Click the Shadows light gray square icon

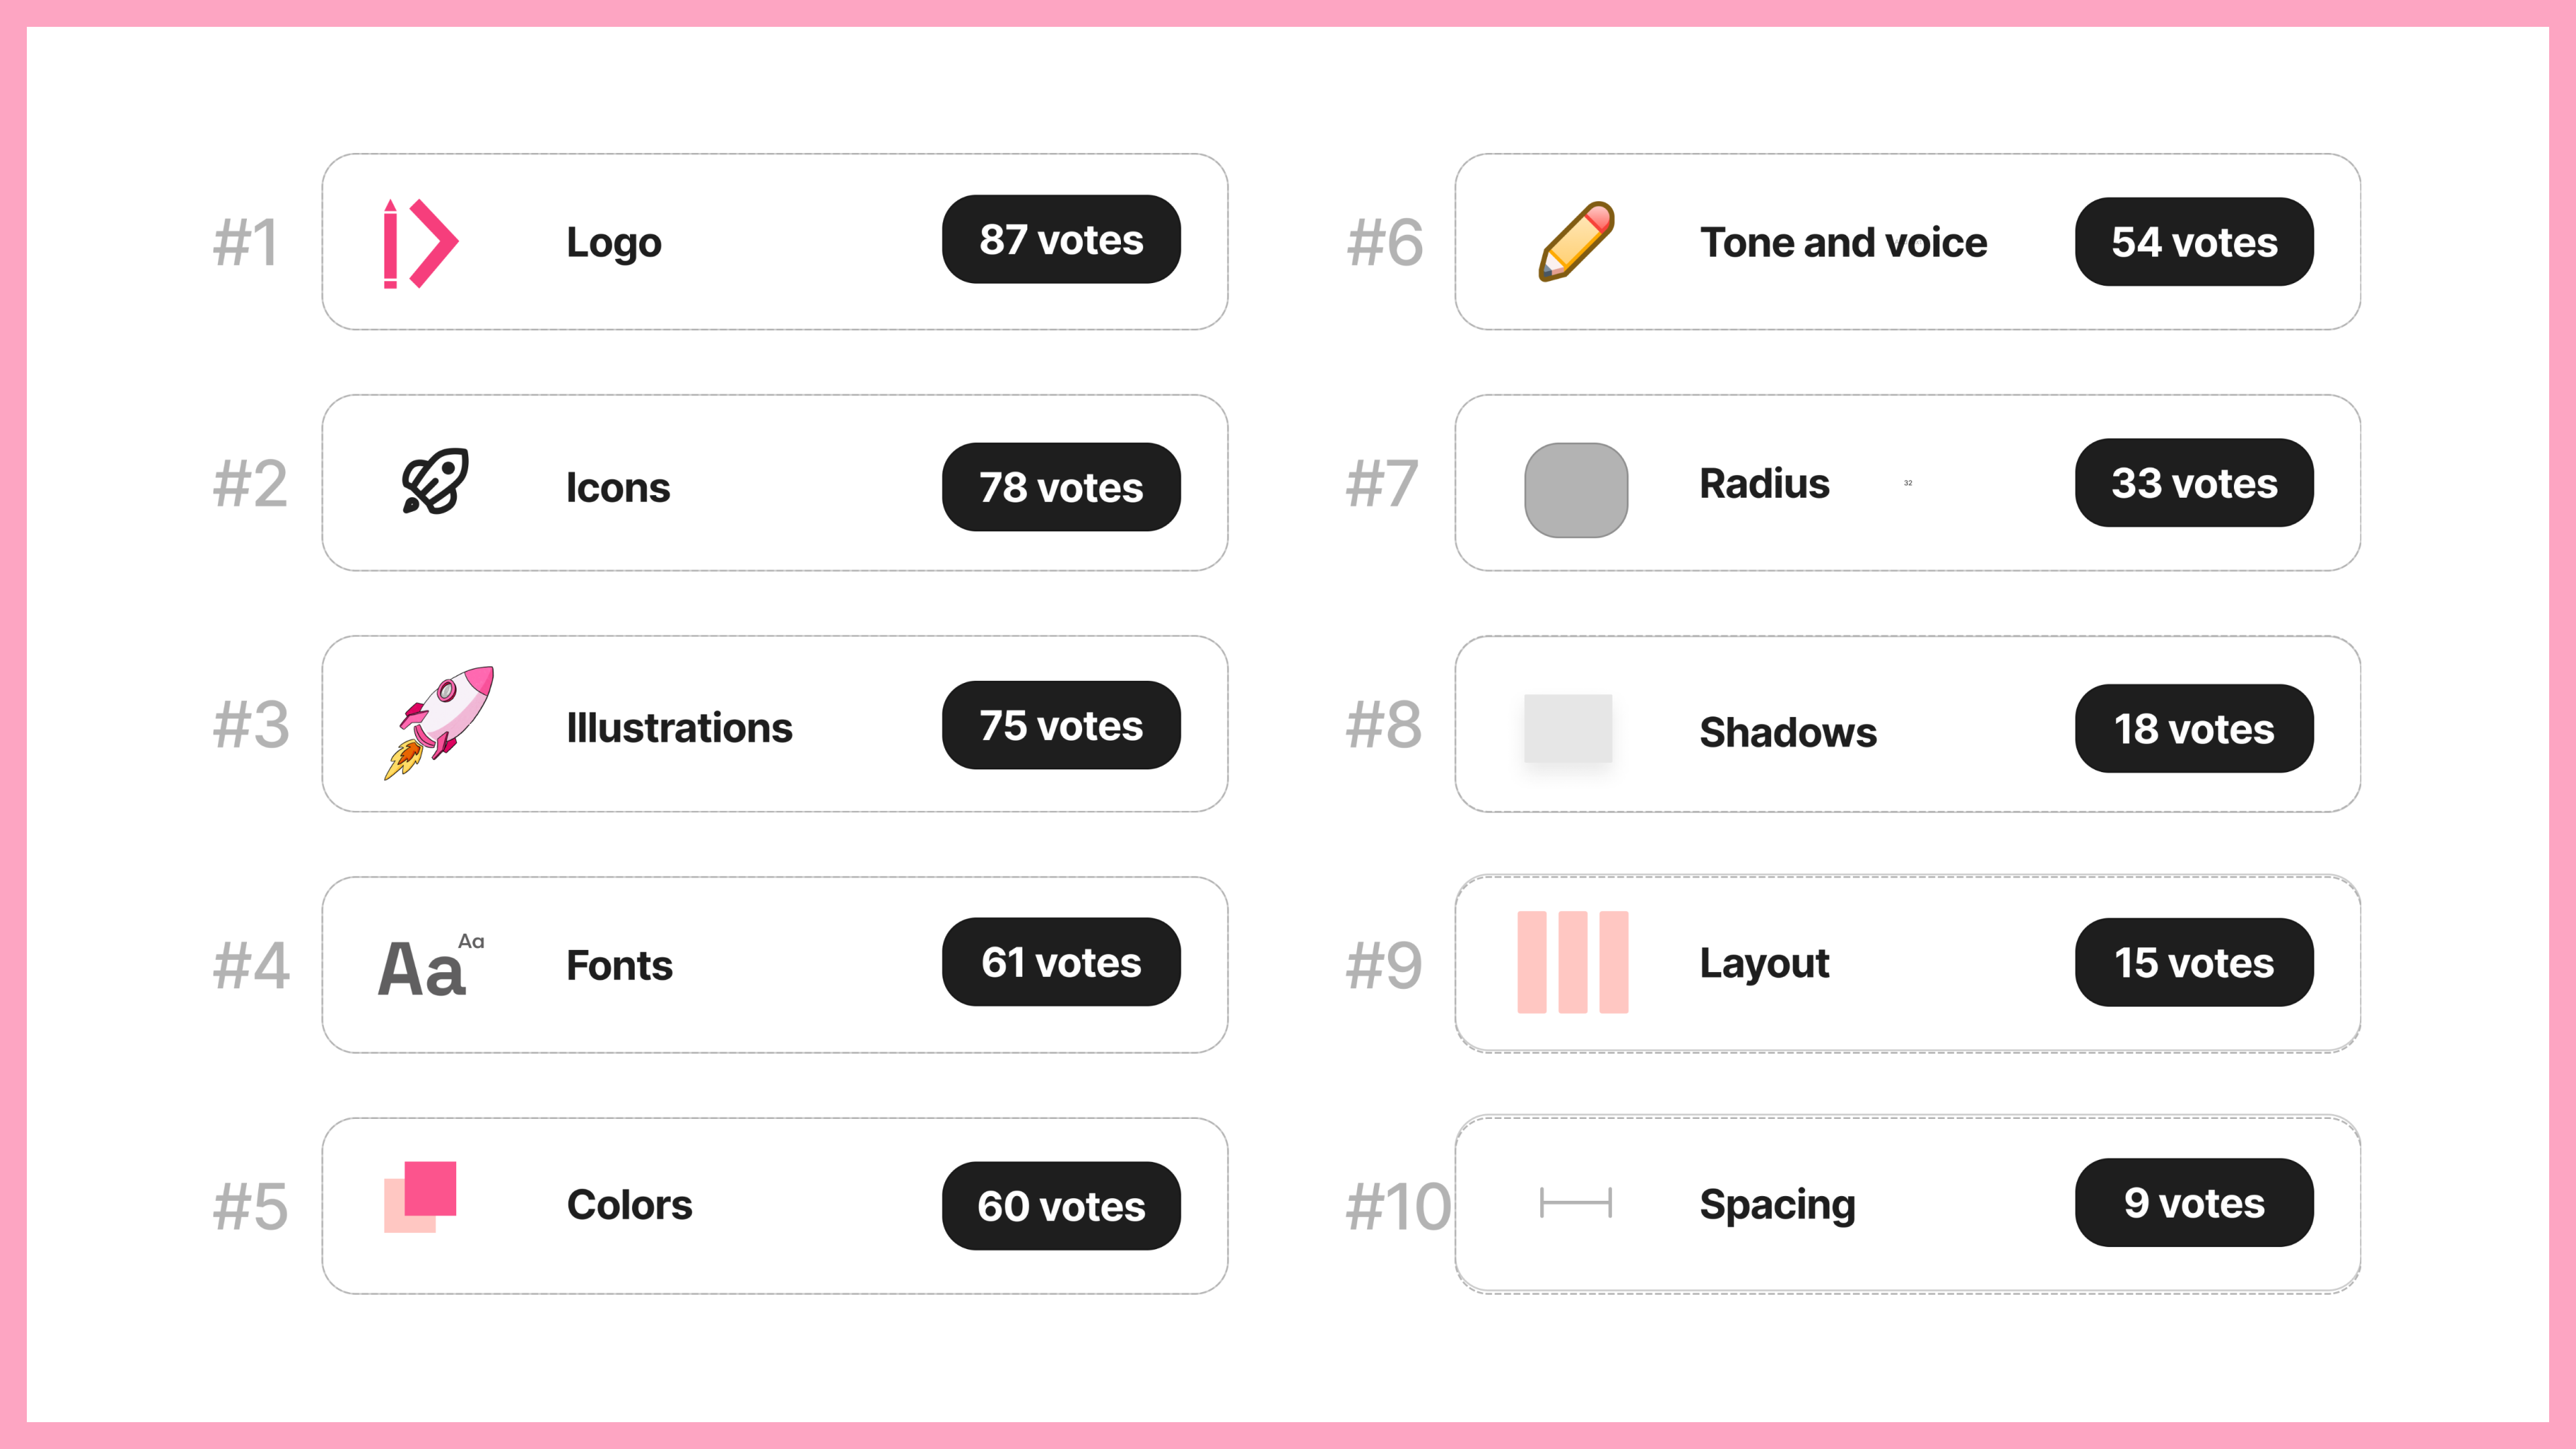pos(1568,728)
